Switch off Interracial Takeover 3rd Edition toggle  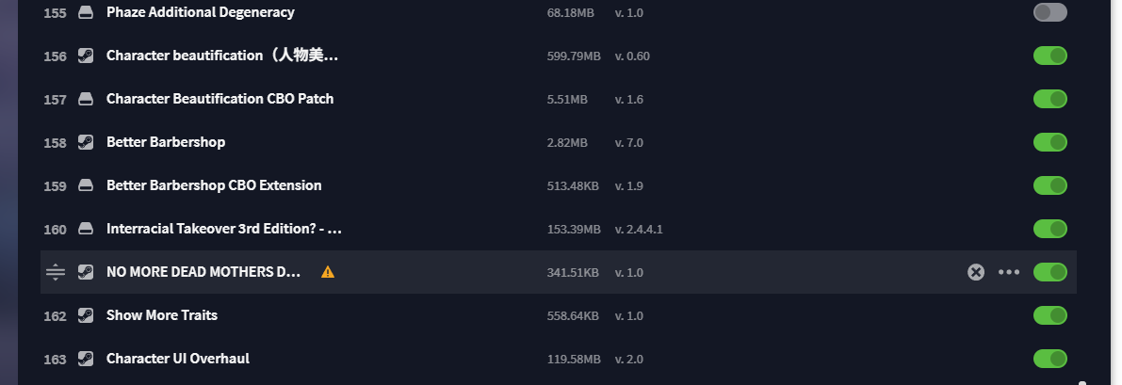point(1050,229)
